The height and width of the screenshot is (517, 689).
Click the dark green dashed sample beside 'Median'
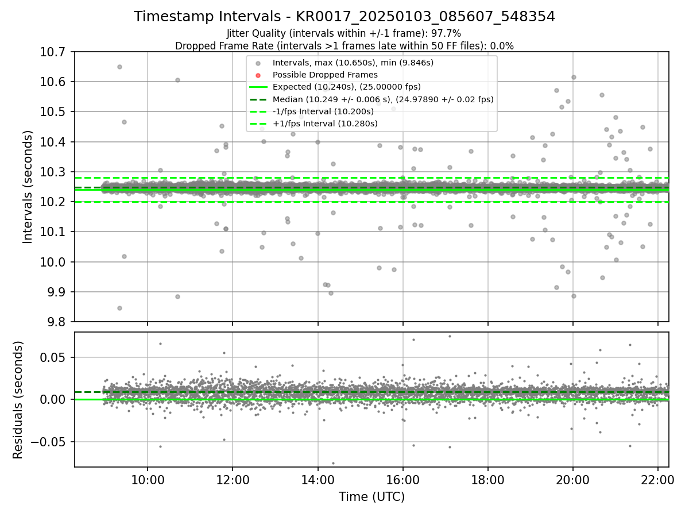pos(258,99)
